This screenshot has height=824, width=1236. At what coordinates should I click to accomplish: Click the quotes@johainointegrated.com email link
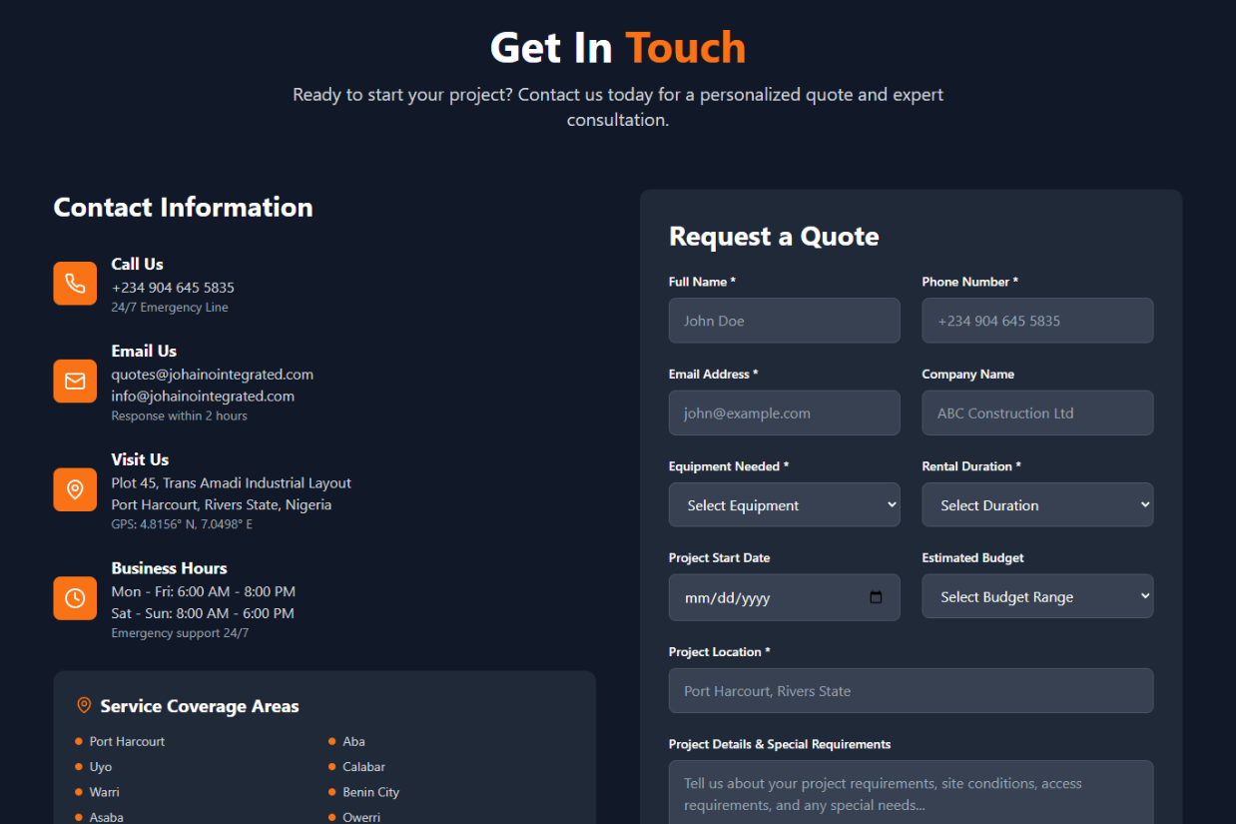212,375
